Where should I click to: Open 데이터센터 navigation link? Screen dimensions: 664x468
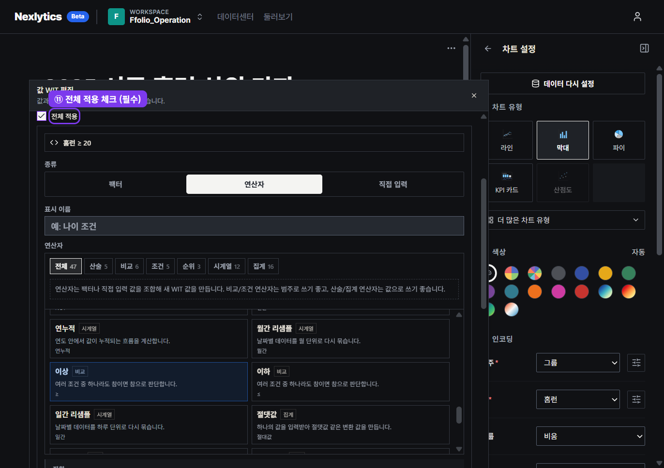[235, 17]
